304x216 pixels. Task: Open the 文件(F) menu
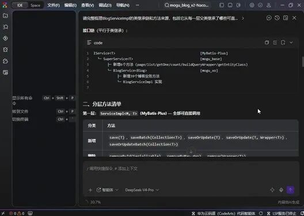[x=54, y=5]
